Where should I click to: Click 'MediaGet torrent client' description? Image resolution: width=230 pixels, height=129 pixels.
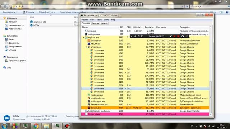pyautogui.click(x=190, y=95)
